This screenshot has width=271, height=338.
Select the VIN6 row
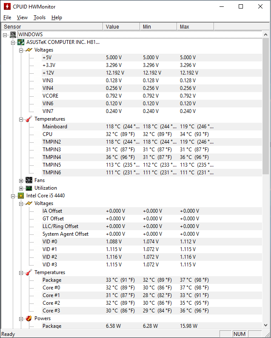[152, 104]
